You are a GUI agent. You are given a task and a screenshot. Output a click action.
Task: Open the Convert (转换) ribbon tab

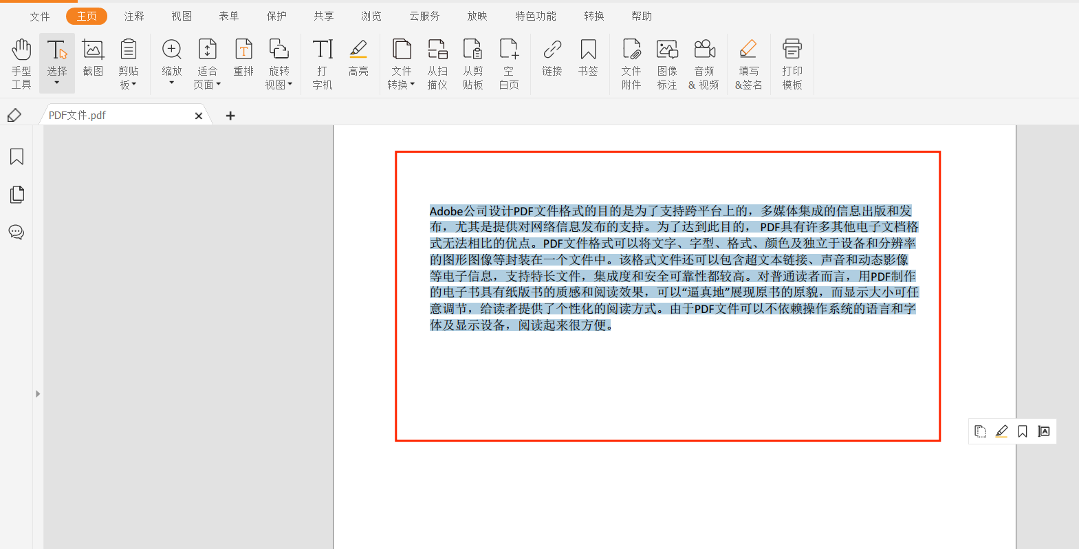click(x=593, y=16)
